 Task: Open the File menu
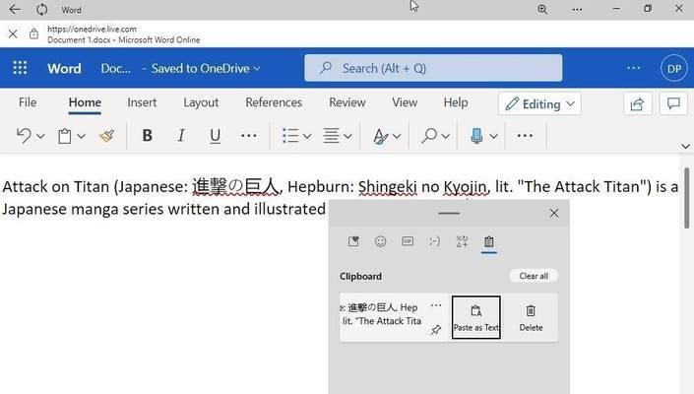coord(28,102)
